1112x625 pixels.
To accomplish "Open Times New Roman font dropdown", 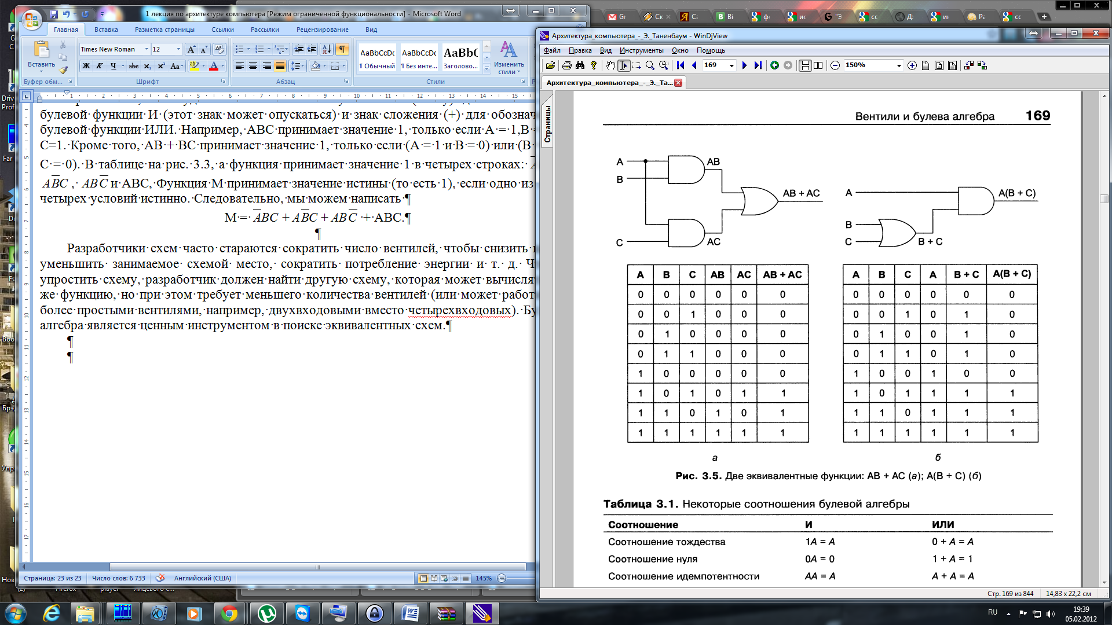I will point(147,49).
